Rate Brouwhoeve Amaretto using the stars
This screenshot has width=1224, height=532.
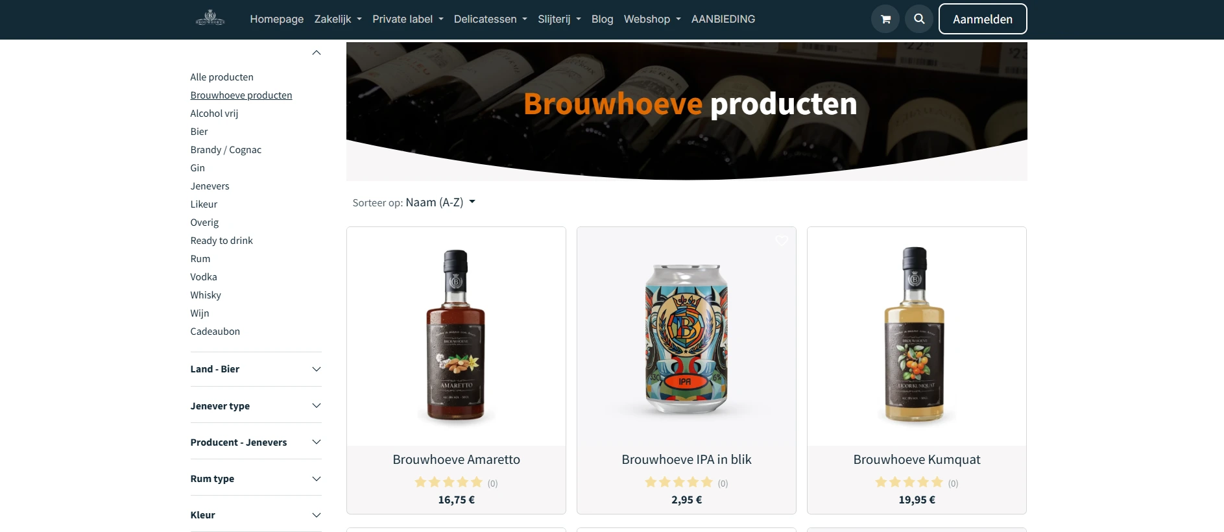[x=449, y=482]
